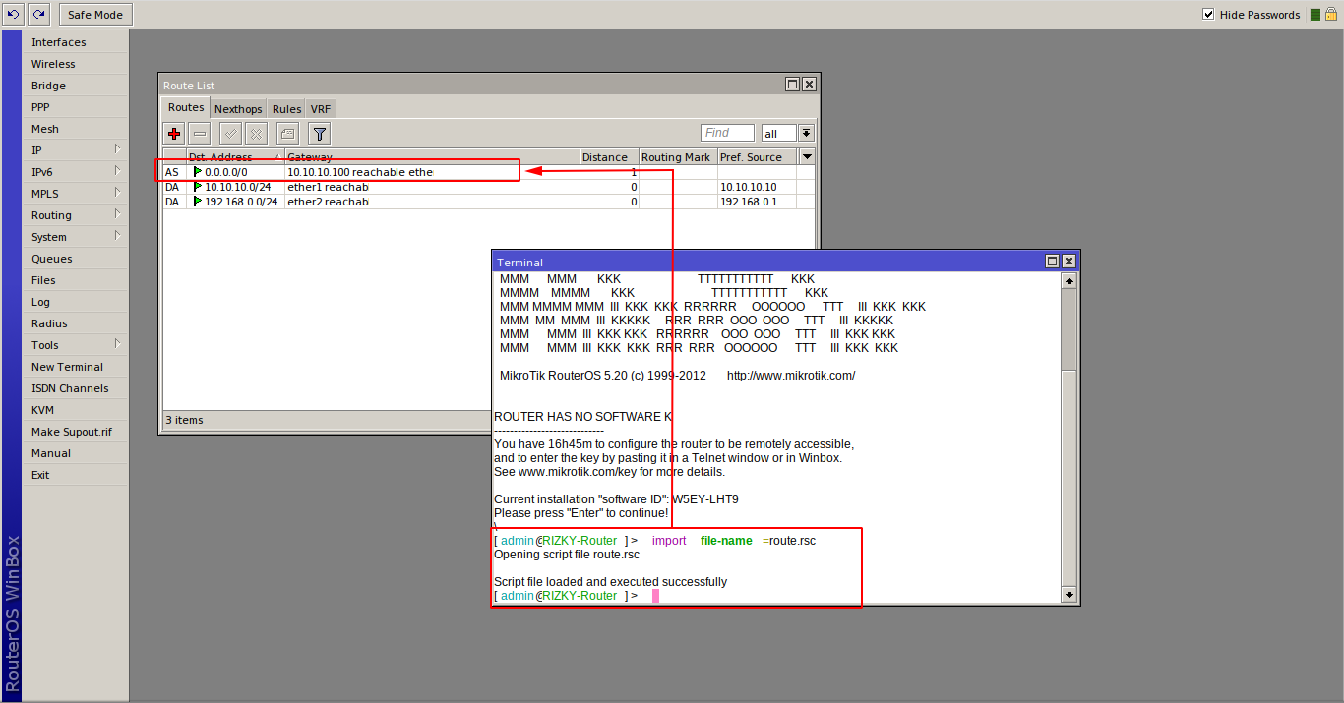The image size is (1344, 703).
Task: Click the Comment icon in Route List
Action: pyautogui.click(x=286, y=134)
